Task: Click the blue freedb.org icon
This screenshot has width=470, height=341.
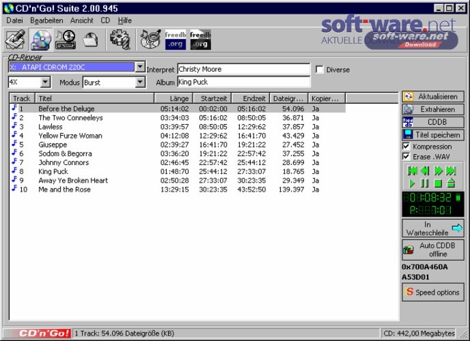Action: [176, 40]
